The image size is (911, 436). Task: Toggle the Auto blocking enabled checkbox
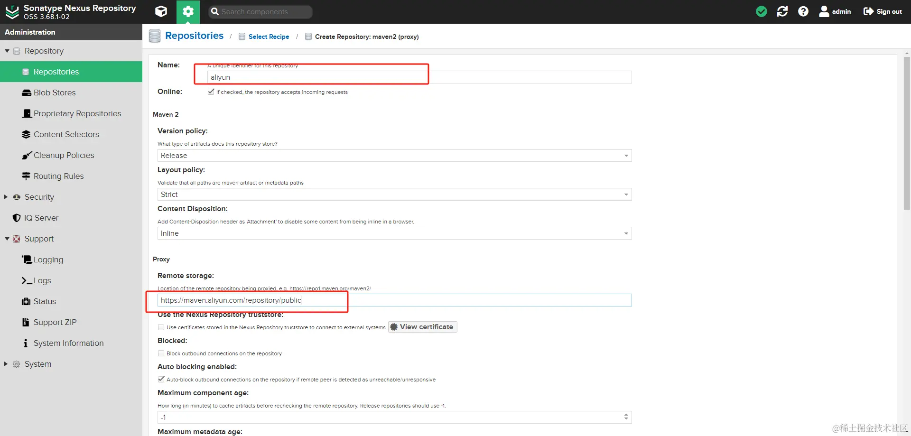[x=161, y=379]
